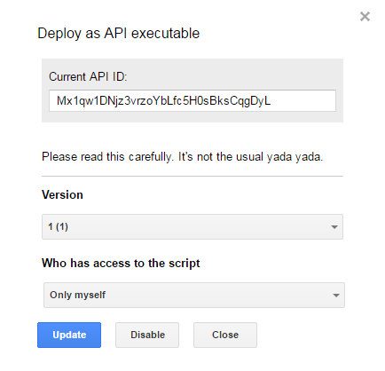Viewport: 385px width, 371px height.
Task: Click the '1 (1)' version value text
Action: point(59,226)
